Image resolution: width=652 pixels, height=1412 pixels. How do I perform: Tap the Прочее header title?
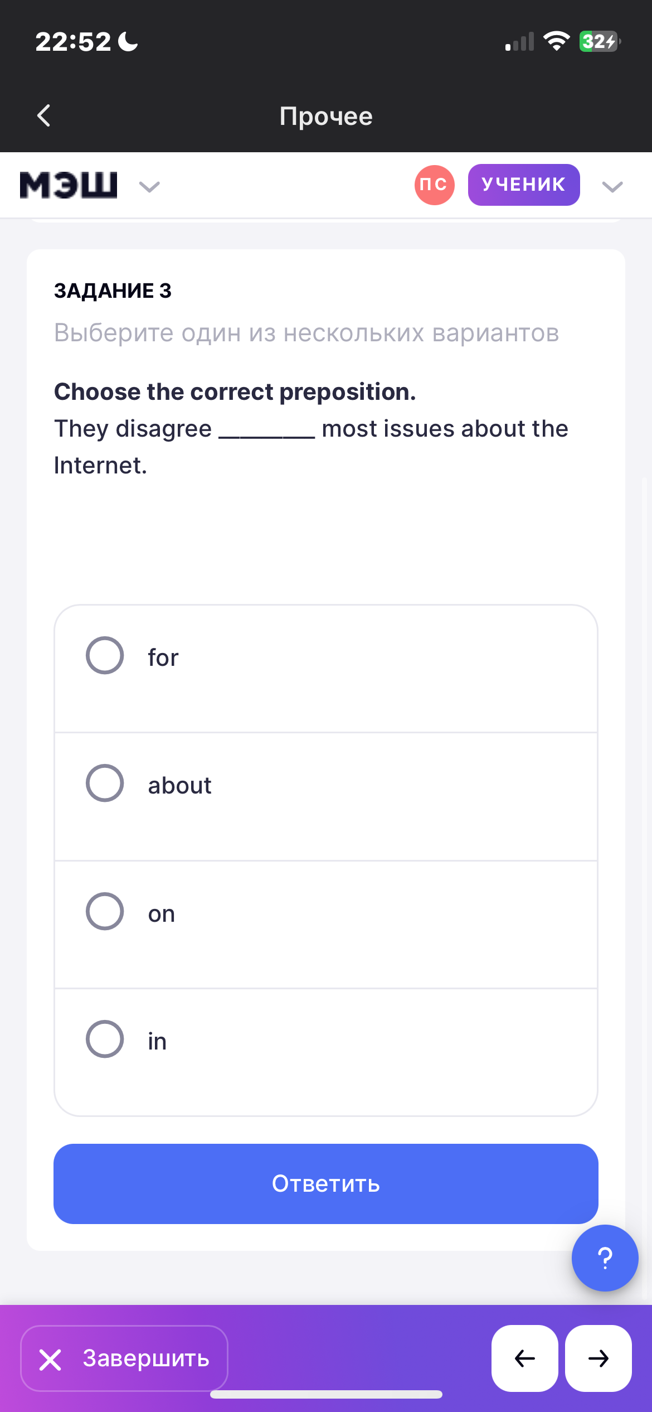[x=326, y=116]
